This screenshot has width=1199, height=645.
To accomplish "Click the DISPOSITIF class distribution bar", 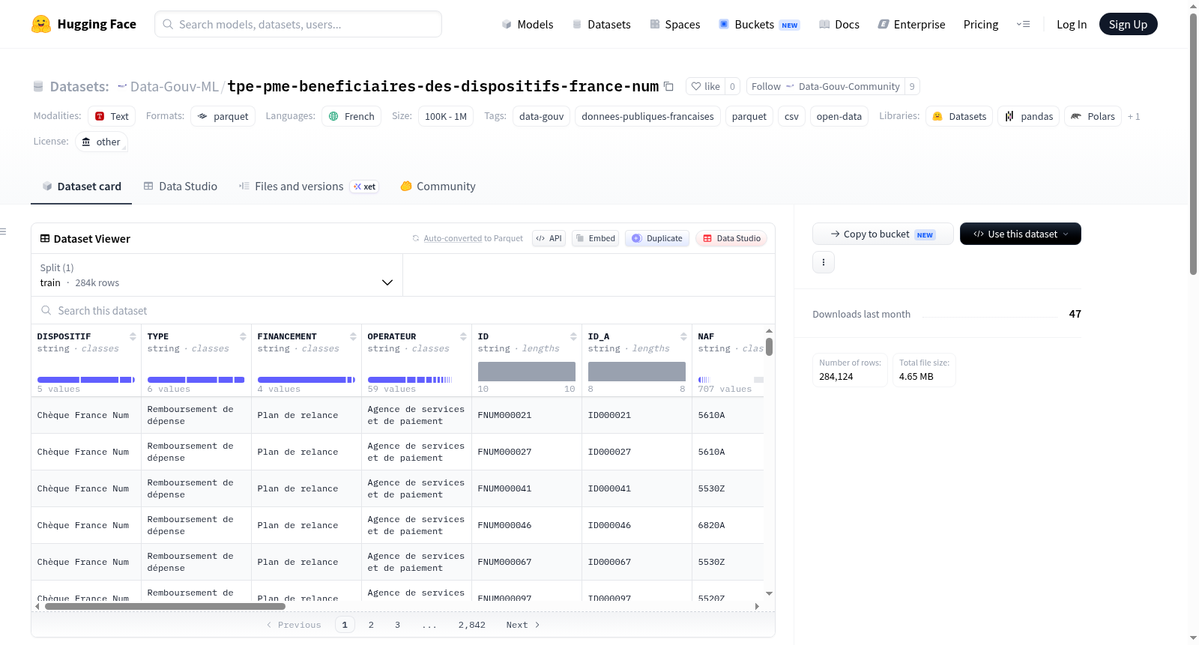I will point(86,380).
